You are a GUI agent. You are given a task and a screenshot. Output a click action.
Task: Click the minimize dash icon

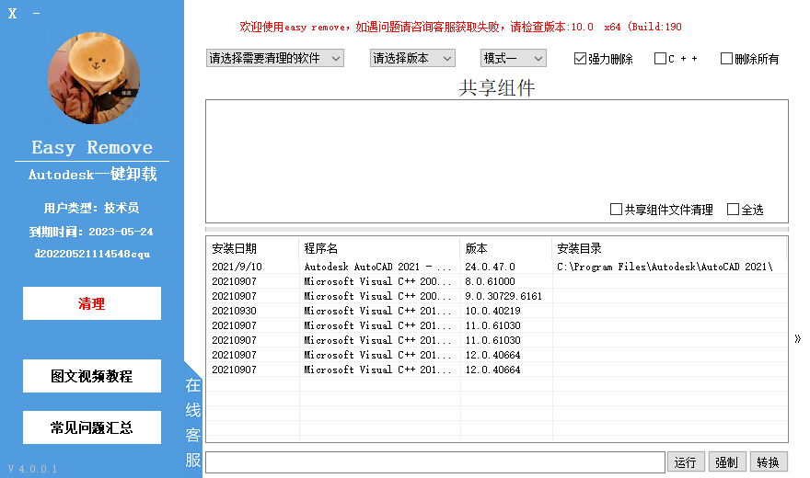pos(36,14)
